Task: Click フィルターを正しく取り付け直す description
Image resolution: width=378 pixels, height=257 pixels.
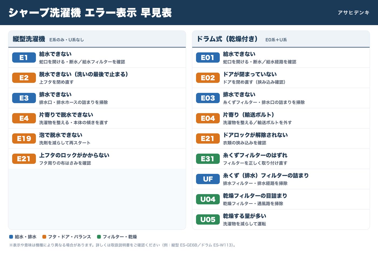Action: [x=255, y=163]
